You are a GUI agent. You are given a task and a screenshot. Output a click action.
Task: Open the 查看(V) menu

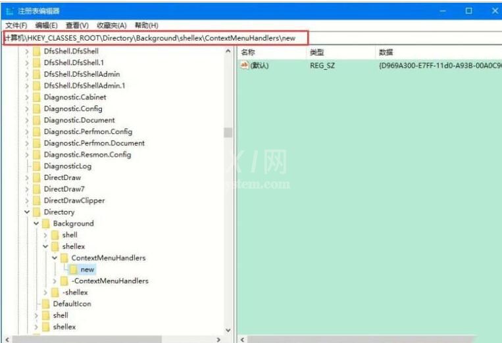pos(77,25)
